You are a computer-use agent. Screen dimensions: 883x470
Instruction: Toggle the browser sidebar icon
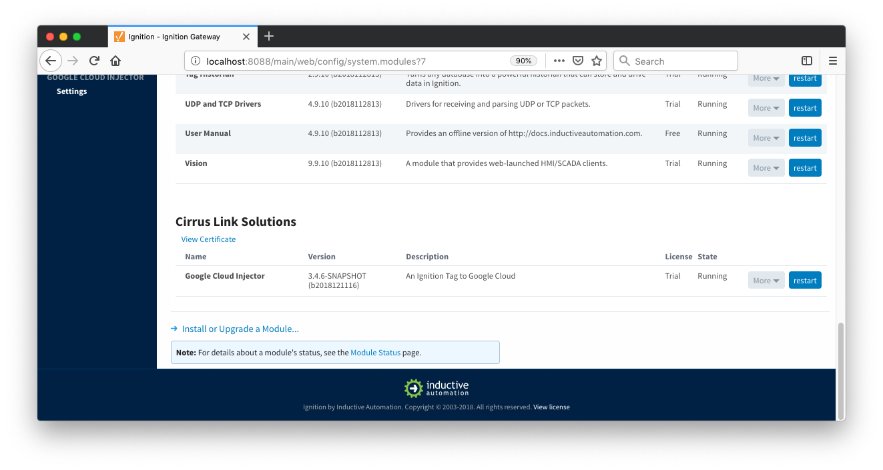806,61
